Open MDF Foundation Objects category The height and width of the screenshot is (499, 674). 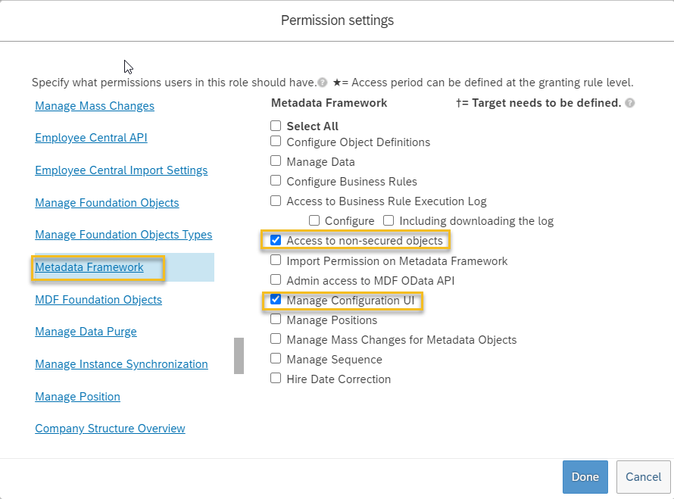[98, 300]
